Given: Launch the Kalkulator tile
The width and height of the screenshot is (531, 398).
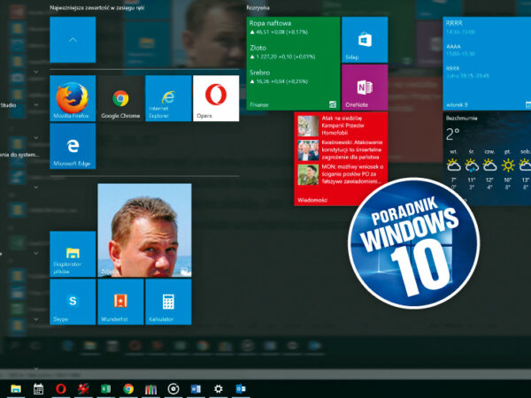Looking at the screenshot, I should pyautogui.click(x=168, y=302).
